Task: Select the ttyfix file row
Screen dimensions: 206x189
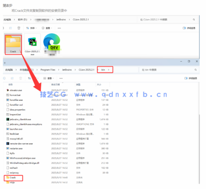Action: pos(57,153)
